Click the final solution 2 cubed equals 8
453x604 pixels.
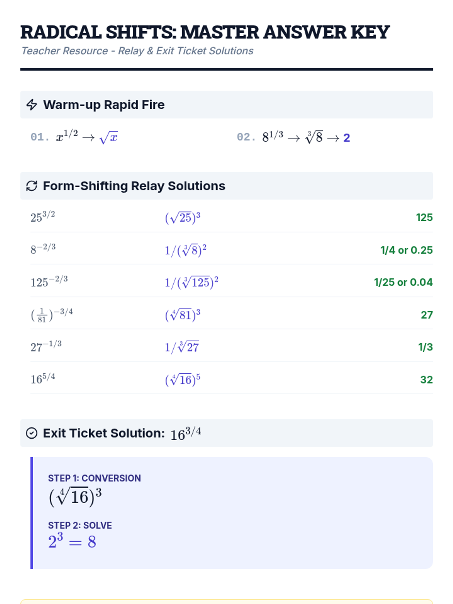pyautogui.click(x=72, y=542)
